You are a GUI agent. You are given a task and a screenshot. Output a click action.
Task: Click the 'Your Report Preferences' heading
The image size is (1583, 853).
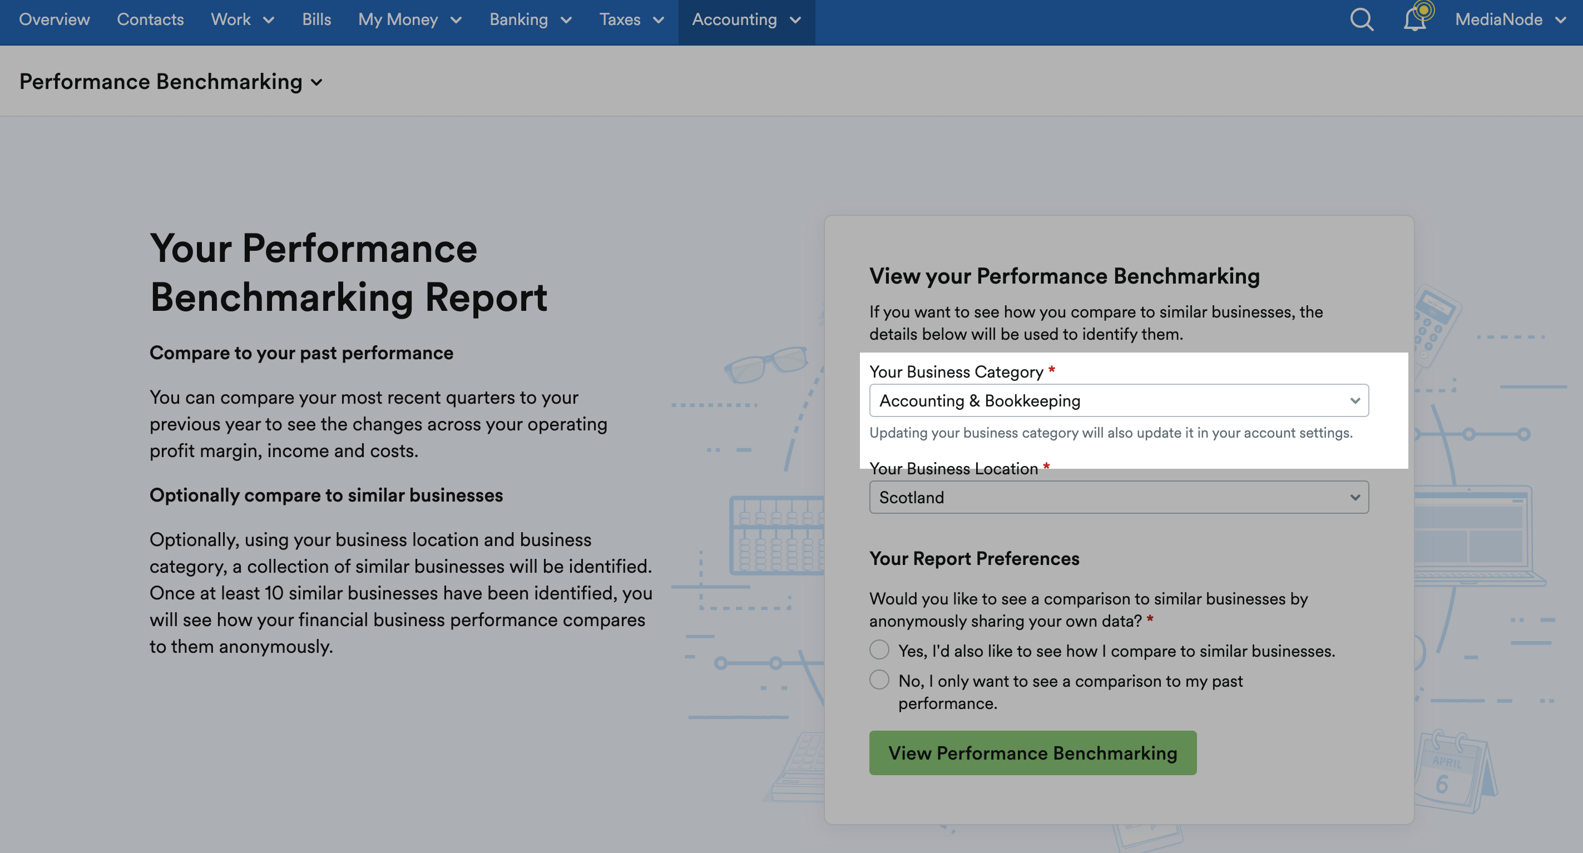point(974,559)
